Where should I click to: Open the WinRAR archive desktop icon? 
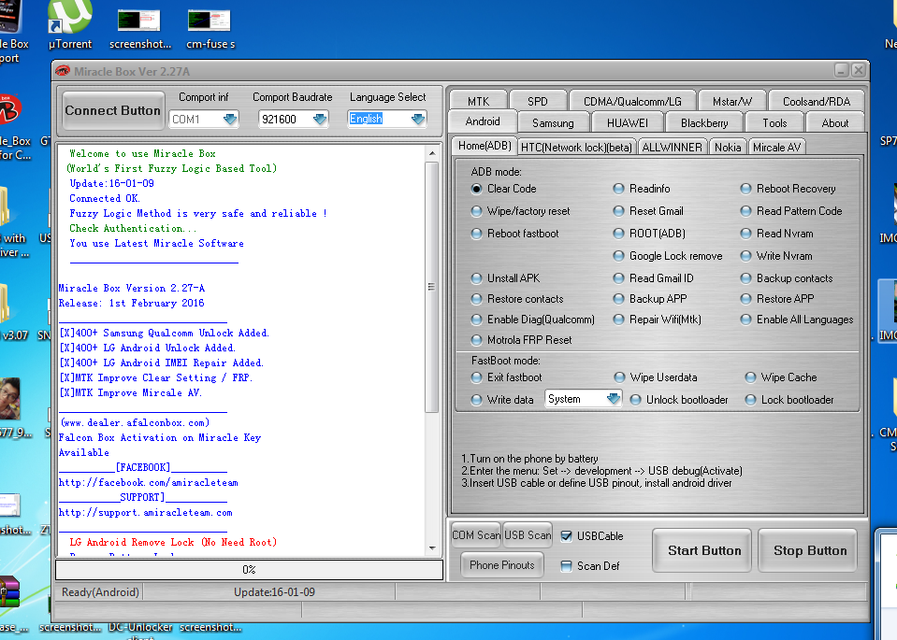pyautogui.click(x=10, y=592)
